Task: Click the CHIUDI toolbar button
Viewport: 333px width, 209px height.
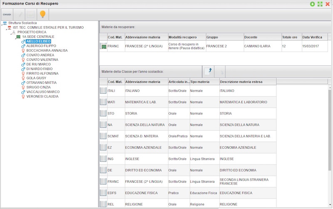Action: coord(7,15)
